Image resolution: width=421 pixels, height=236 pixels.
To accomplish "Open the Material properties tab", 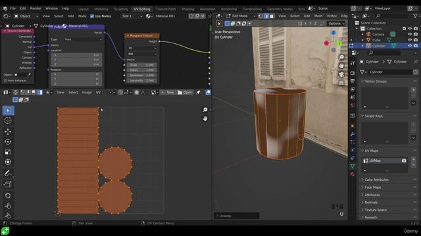I will click(x=353, y=174).
